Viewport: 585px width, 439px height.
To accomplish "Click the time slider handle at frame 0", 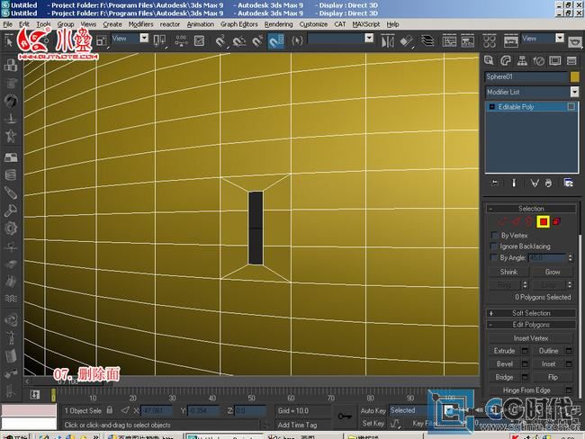I will (x=53, y=395).
